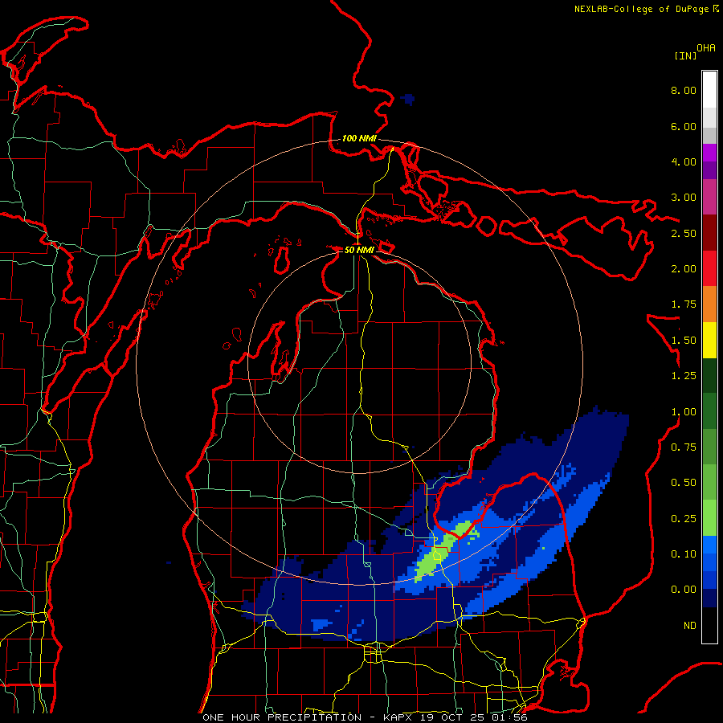Click the black ND legend color block
Viewport: 723px width, 723px height.
click(x=709, y=625)
